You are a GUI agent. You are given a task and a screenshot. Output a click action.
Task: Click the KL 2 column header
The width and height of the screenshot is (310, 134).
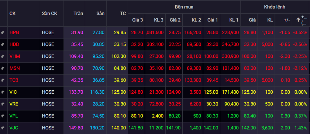[x=196, y=20]
